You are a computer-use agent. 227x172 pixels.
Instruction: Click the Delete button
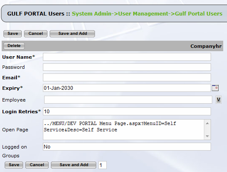14,46
